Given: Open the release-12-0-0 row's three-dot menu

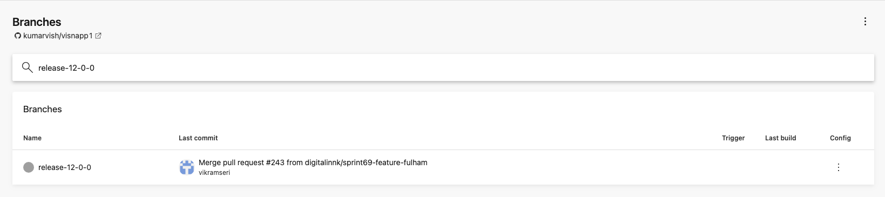Looking at the screenshot, I should [839, 167].
